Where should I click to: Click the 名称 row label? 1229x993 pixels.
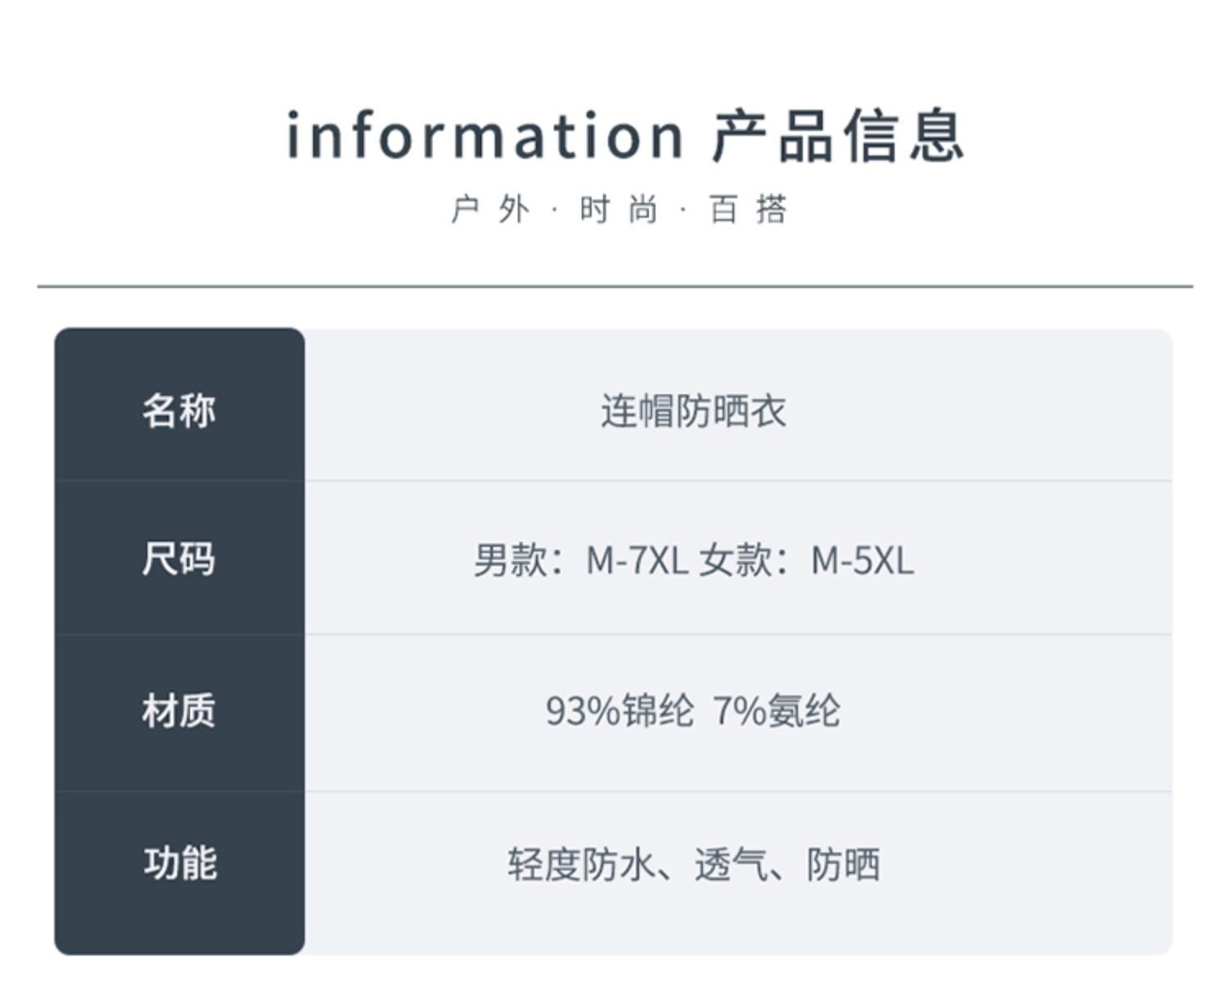pyautogui.click(x=179, y=410)
